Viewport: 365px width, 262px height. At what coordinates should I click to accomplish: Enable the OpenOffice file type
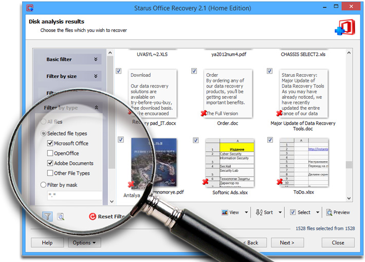(50, 153)
